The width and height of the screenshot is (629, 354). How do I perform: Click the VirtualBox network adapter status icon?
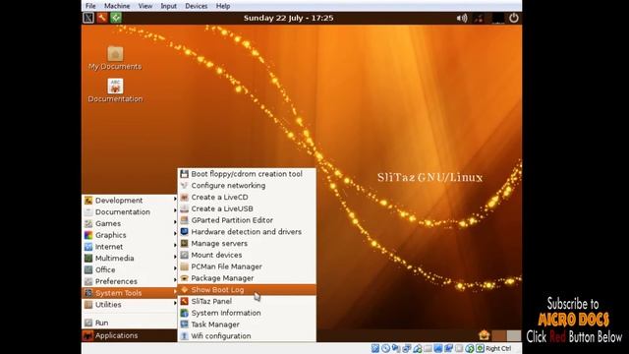tap(406, 348)
